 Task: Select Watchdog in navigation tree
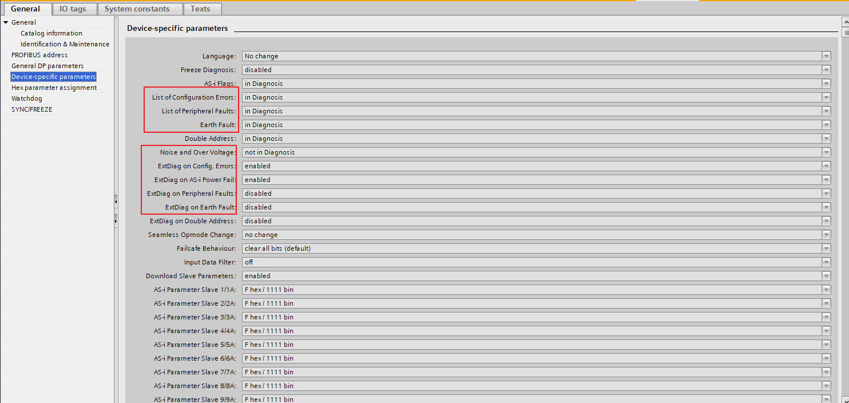pyautogui.click(x=27, y=98)
